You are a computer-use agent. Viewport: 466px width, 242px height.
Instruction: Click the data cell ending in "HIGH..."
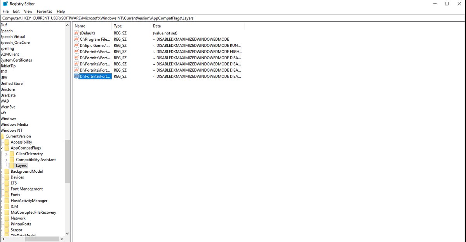(197, 51)
